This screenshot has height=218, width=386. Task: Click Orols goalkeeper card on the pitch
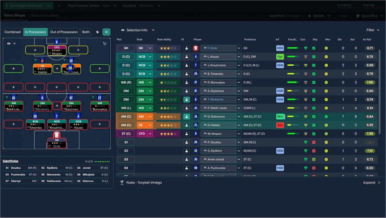point(57,143)
